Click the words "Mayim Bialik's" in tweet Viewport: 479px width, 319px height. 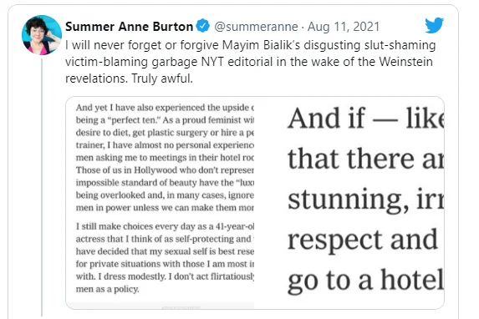[261, 45]
